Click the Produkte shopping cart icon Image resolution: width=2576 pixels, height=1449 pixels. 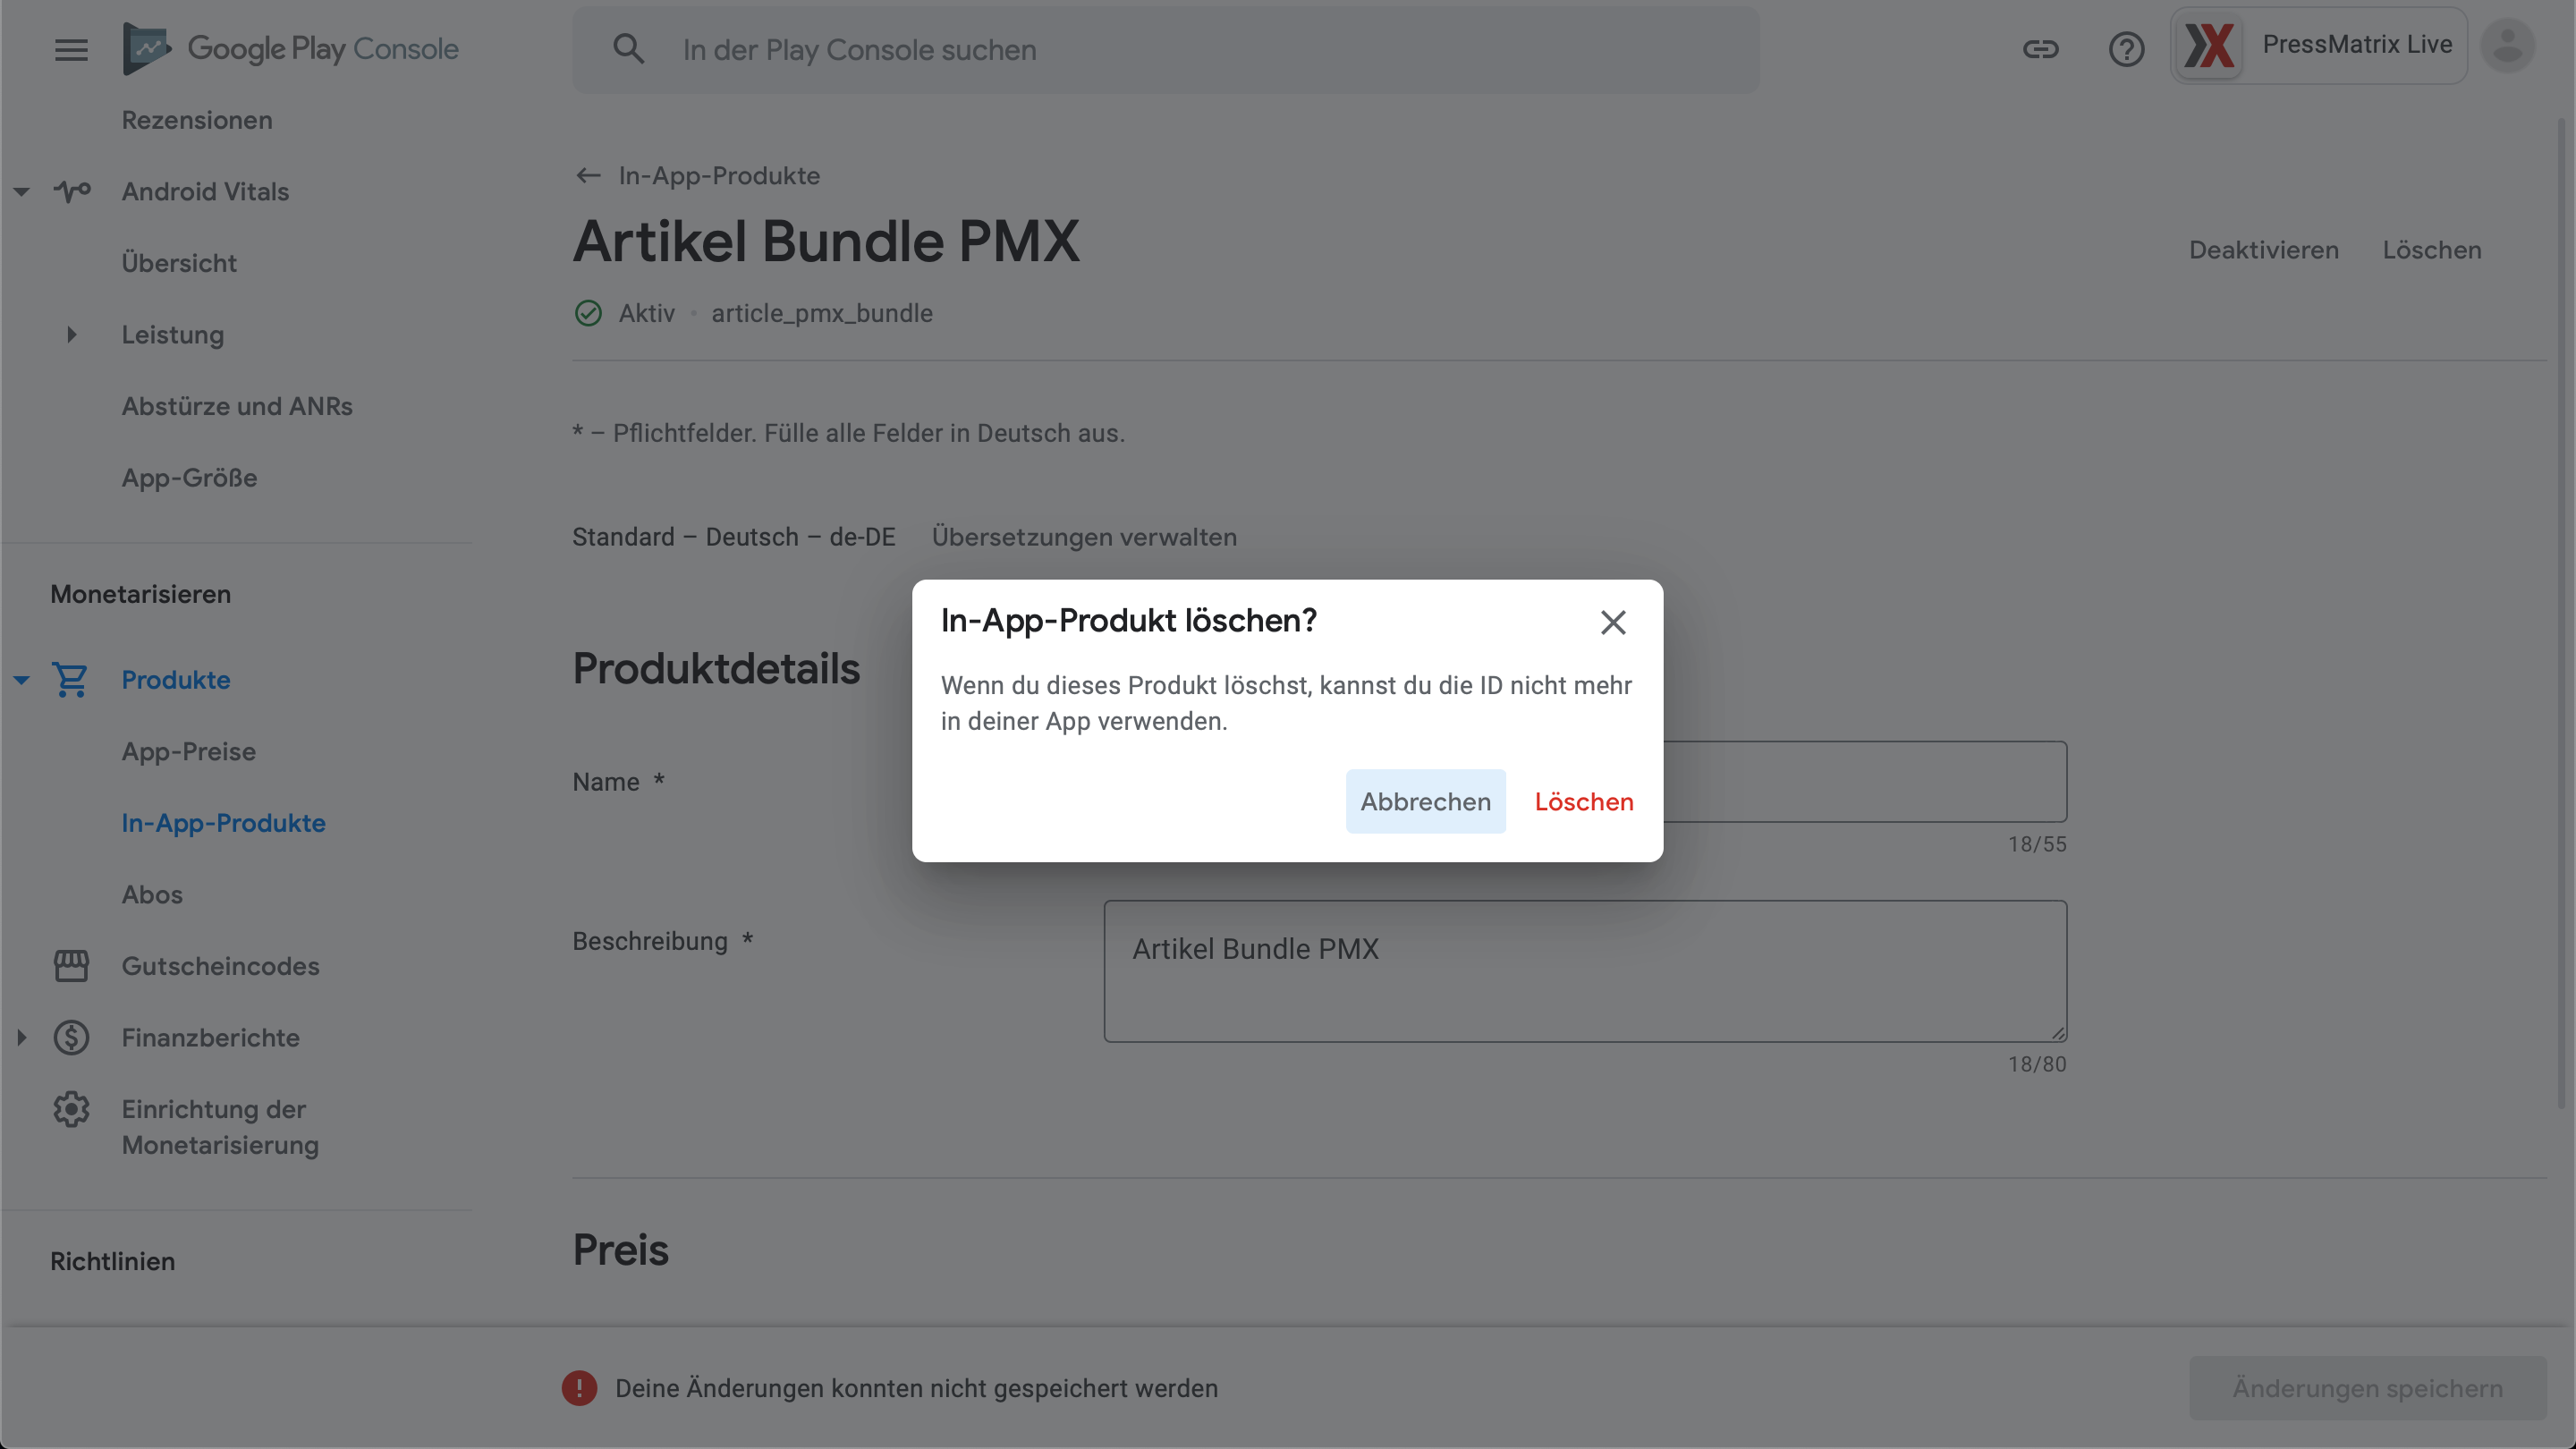pos(71,680)
